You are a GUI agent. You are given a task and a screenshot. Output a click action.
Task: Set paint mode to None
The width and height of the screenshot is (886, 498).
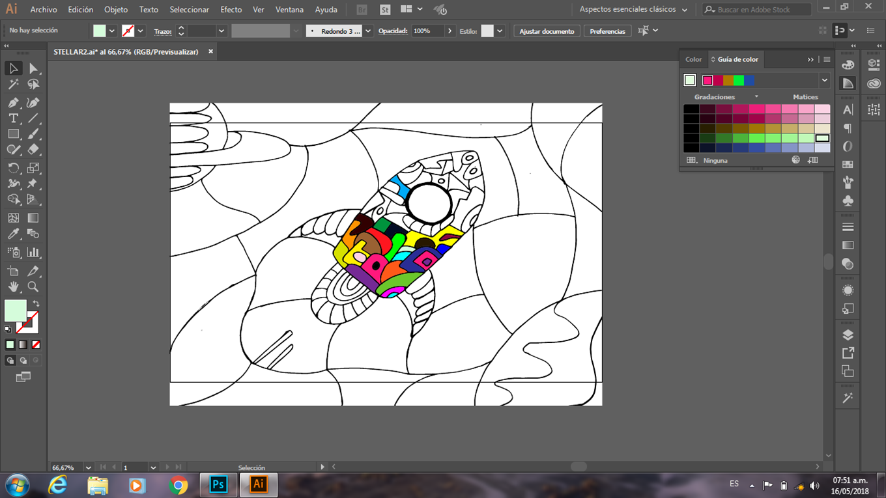[x=36, y=344]
